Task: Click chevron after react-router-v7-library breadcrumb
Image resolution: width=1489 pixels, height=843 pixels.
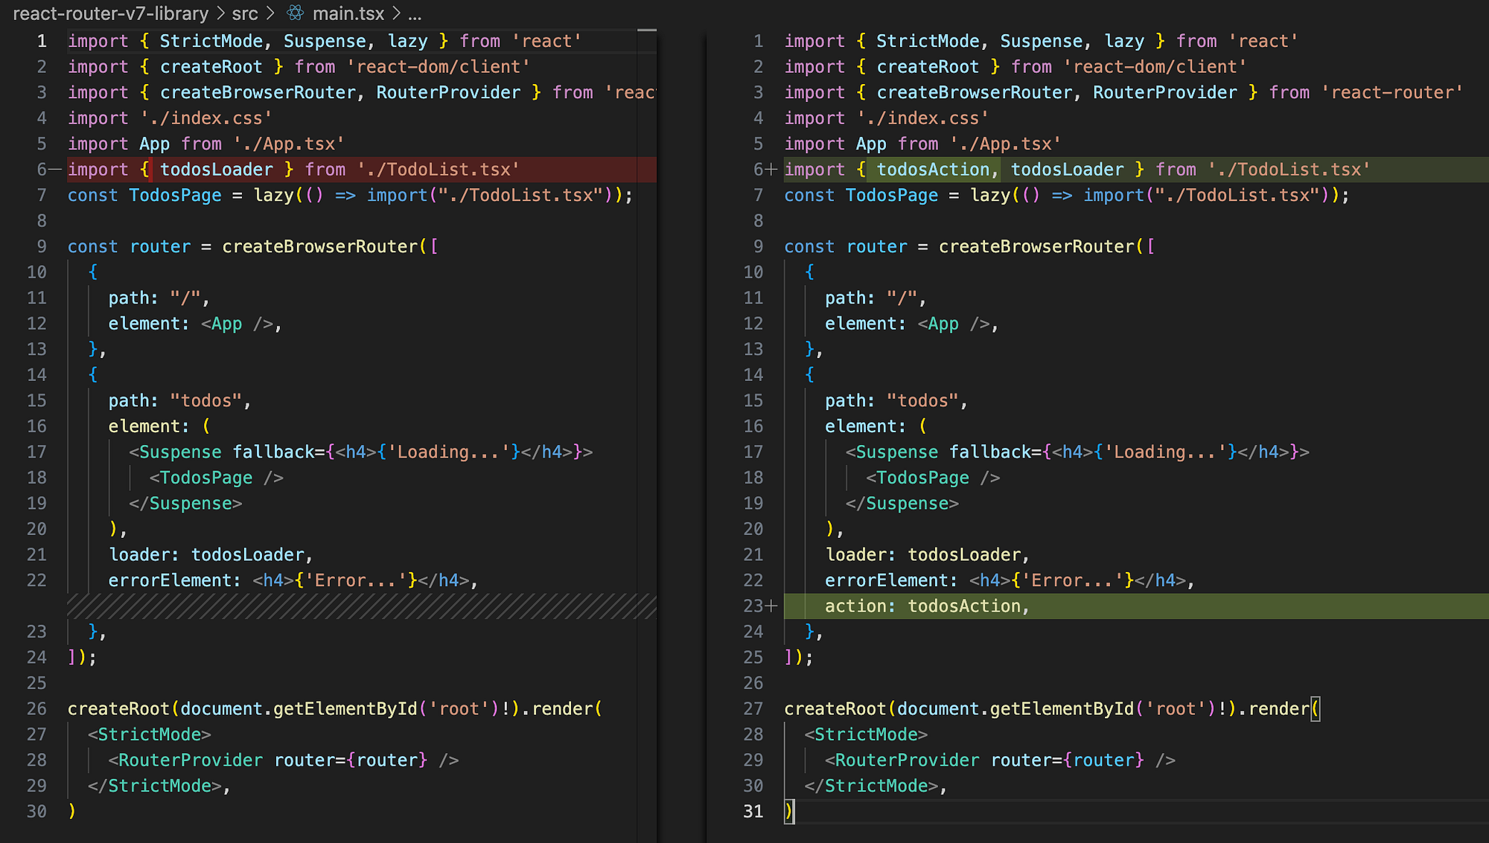Action: 220,13
